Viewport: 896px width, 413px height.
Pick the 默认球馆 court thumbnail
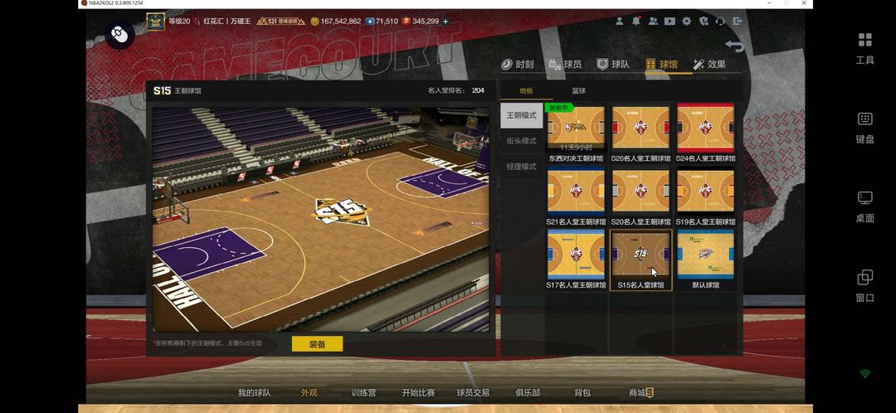point(705,260)
